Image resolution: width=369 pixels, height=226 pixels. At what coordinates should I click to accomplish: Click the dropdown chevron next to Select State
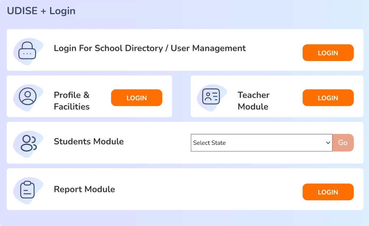328,143
